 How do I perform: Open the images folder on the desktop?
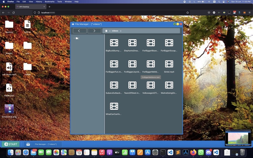tap(9, 46)
